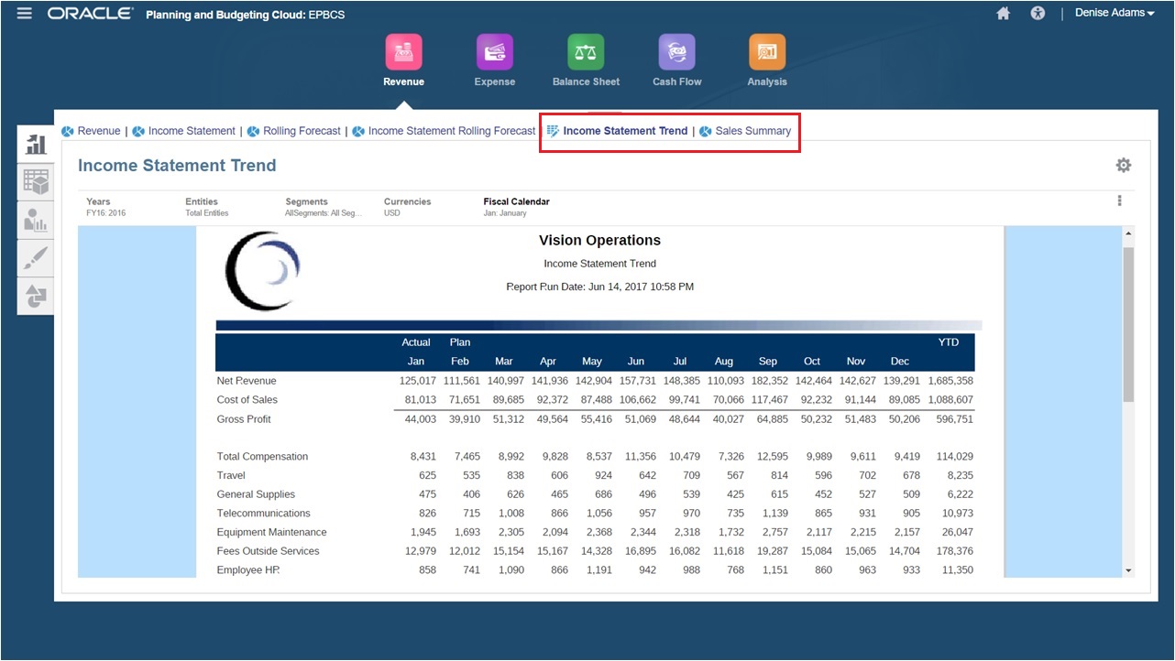Click Gross Profit Jan value 44,003
This screenshot has height=661, width=1175.
[421, 419]
